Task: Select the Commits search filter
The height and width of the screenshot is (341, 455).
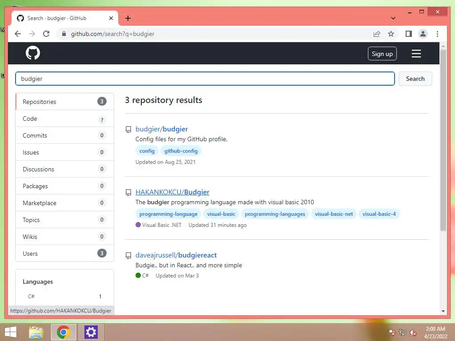Action: click(x=64, y=135)
